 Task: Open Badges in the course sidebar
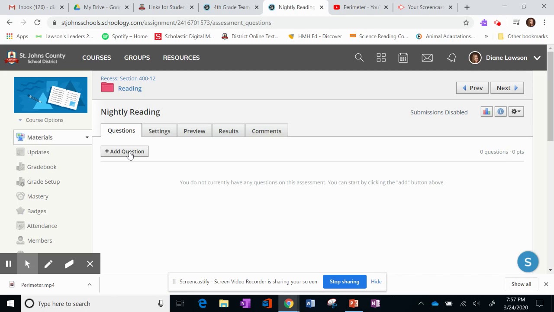click(36, 211)
